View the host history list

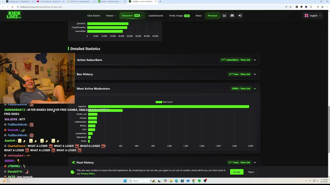[239, 162]
